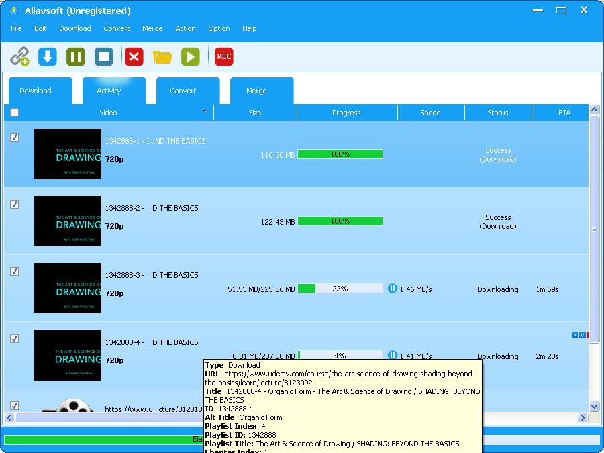
Task: Sort by the Speed column header
Action: (431, 113)
